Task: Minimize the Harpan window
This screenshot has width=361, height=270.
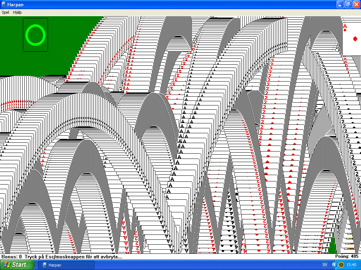Action: coord(340,4)
